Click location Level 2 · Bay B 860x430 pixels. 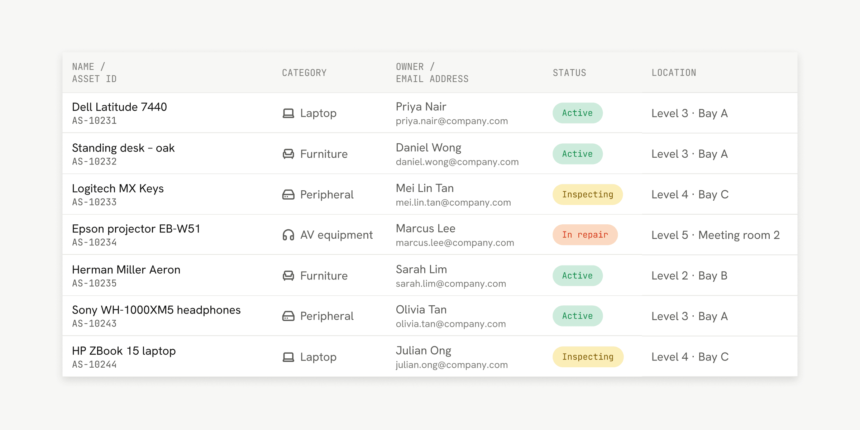click(689, 276)
